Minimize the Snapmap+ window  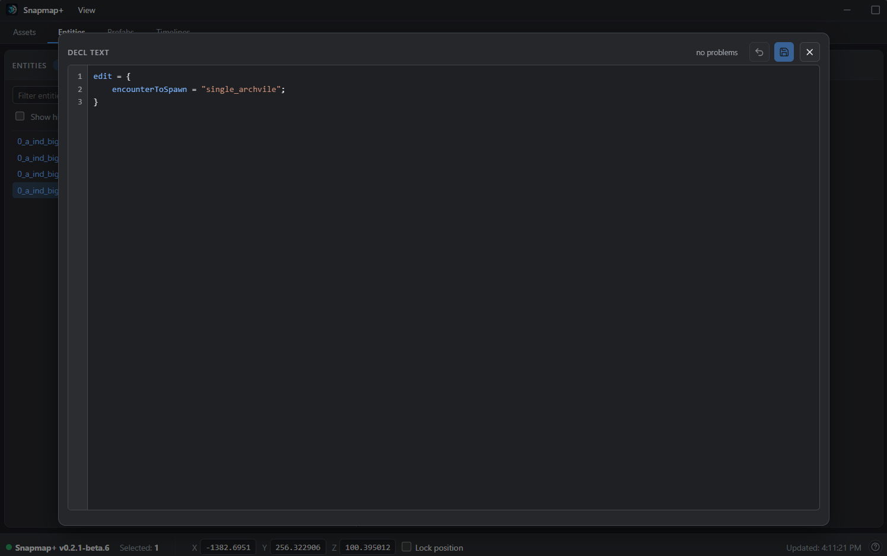point(847,10)
